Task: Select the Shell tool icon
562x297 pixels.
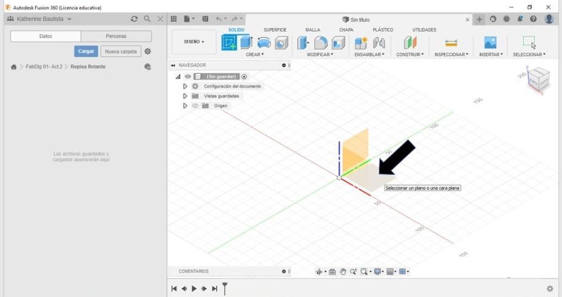Action: [338, 43]
